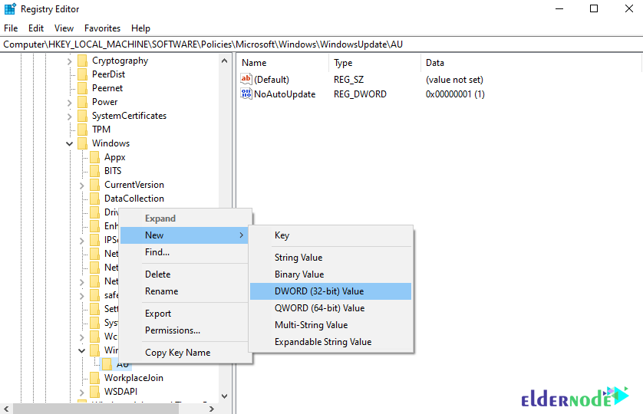The image size is (643, 414).
Task: Select the TPM folder icon
Action: pyautogui.click(x=83, y=130)
